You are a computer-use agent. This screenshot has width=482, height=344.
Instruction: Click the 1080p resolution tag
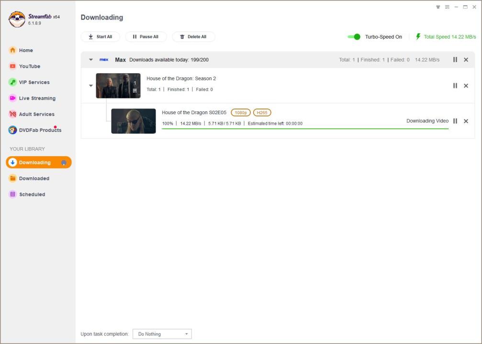(x=241, y=113)
